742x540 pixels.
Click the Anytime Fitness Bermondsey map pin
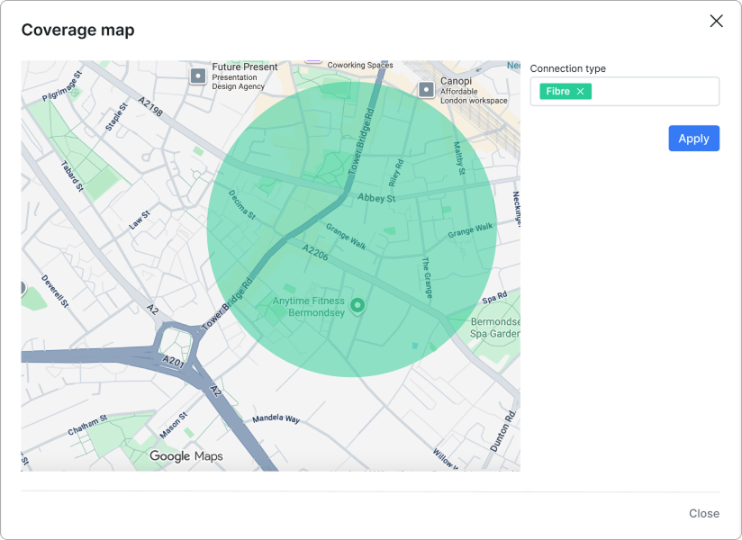coord(357,306)
